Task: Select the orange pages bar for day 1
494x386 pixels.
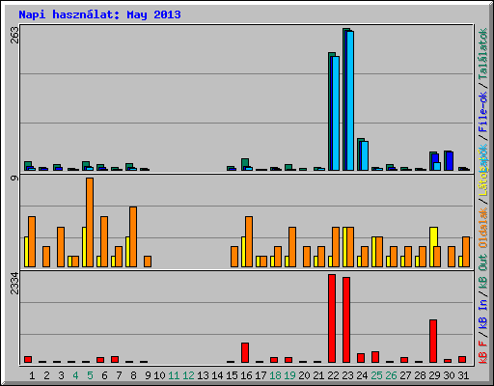Action: coord(32,241)
